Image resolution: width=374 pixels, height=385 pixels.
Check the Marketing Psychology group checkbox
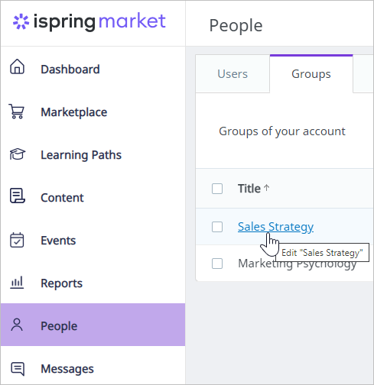217,264
